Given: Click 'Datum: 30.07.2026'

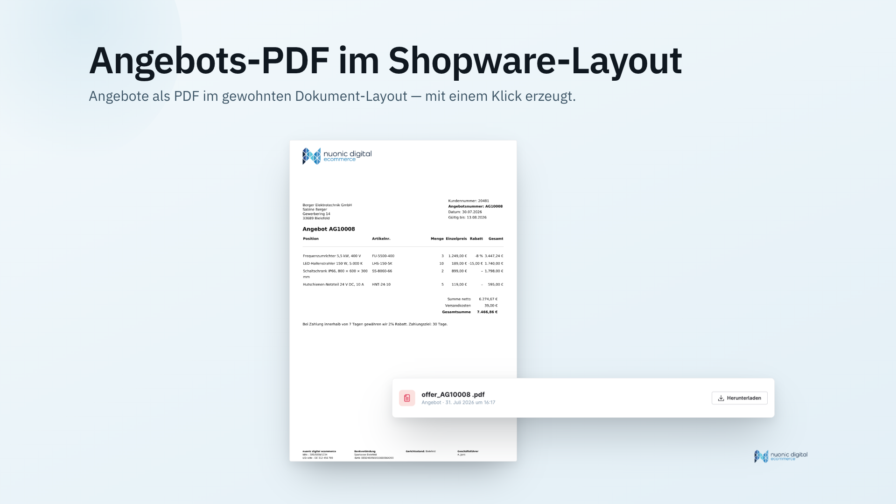Looking at the screenshot, I should [465, 212].
